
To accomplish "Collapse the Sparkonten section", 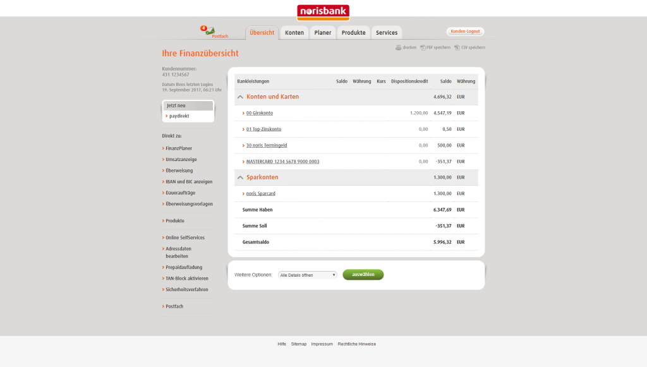I will 240,177.
